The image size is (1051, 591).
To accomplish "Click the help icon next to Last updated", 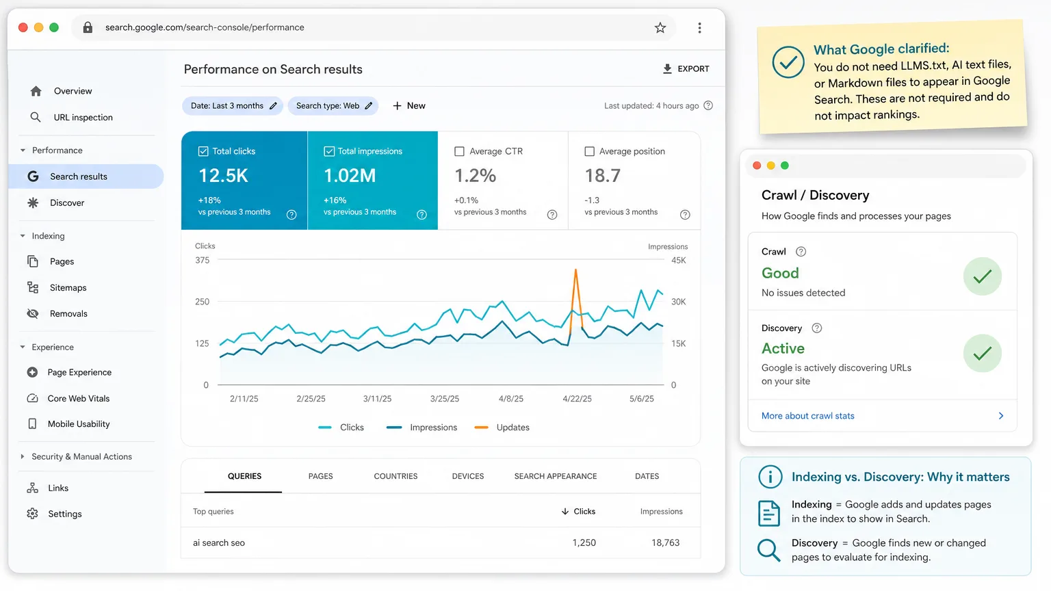I will (708, 105).
